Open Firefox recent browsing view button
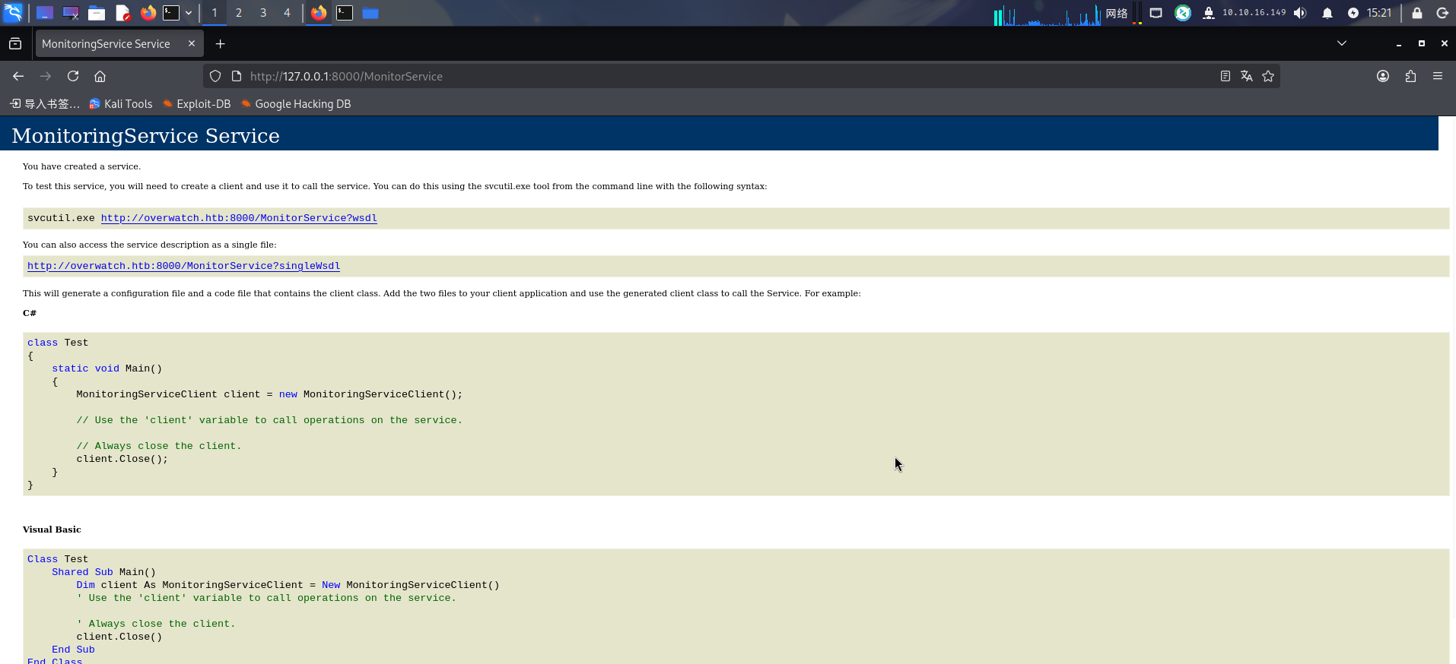Viewport: 1456px width, 664px height. (15, 44)
